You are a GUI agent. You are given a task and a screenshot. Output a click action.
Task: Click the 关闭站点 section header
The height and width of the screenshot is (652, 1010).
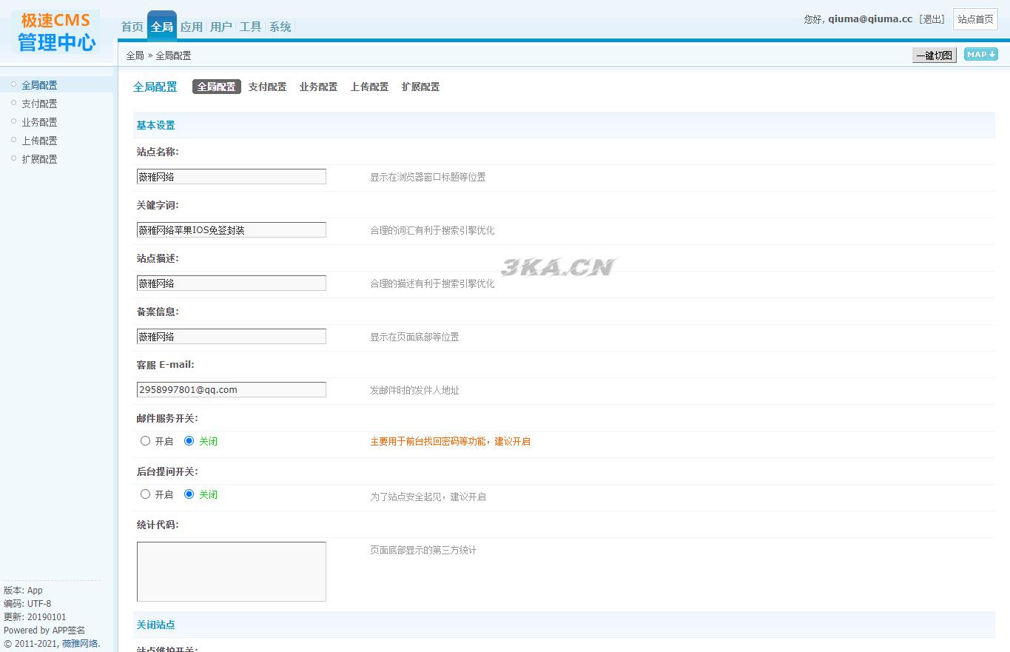click(155, 625)
